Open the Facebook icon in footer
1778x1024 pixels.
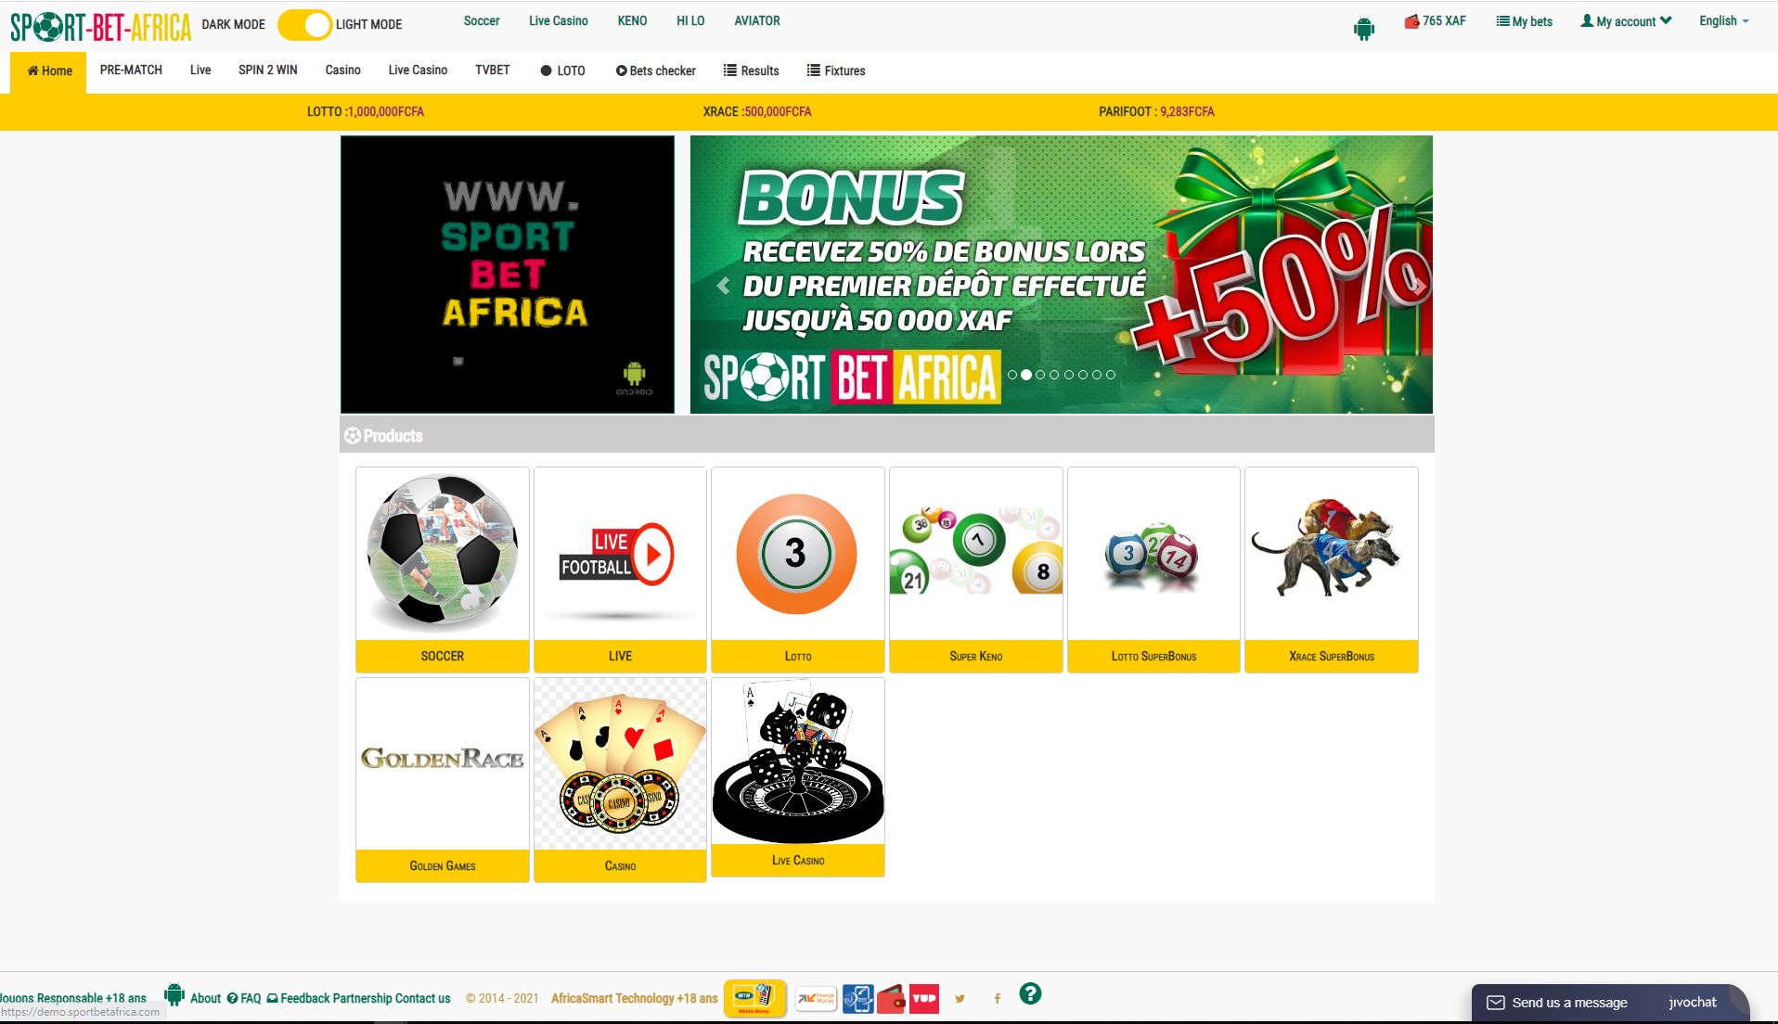pyautogui.click(x=997, y=999)
